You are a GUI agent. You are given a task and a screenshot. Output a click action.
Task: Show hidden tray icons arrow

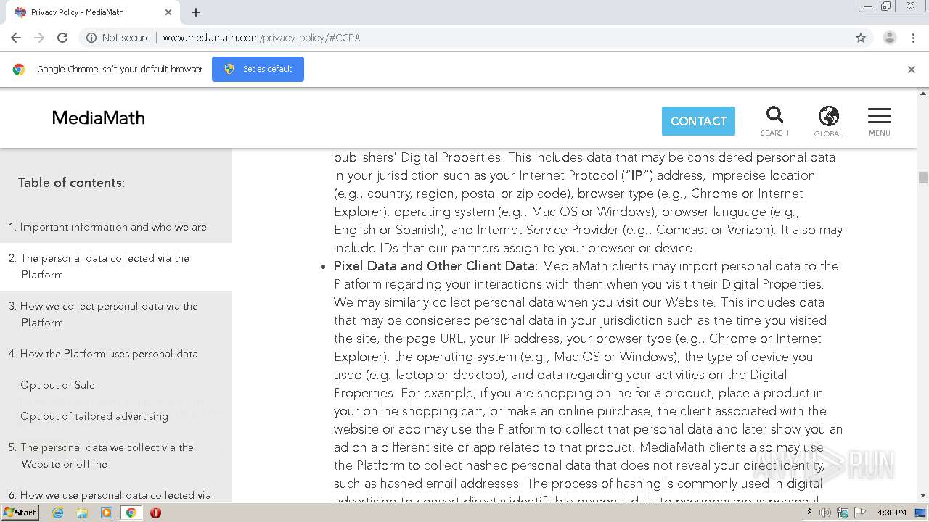click(810, 513)
